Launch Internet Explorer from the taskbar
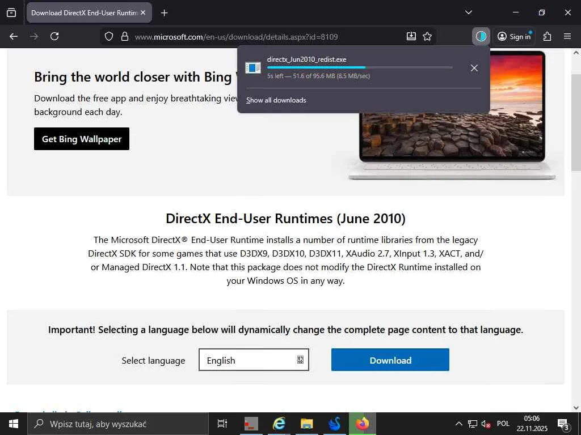This screenshot has width=581, height=435. click(x=279, y=424)
